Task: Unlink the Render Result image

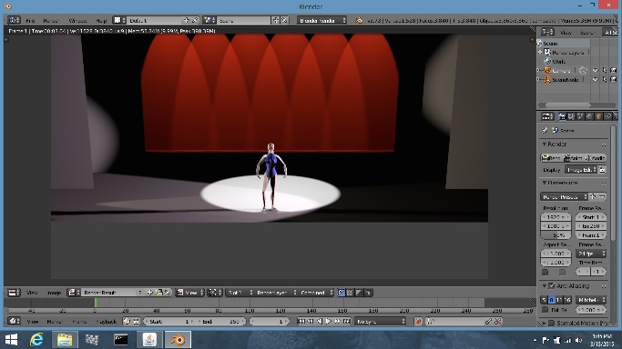Action: click(x=168, y=293)
